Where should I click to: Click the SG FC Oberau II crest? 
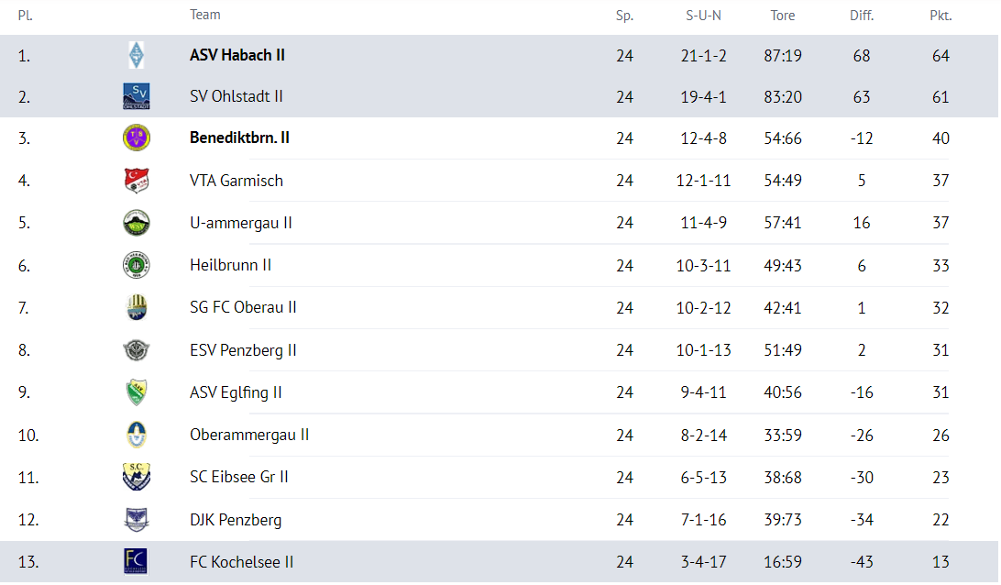137,308
